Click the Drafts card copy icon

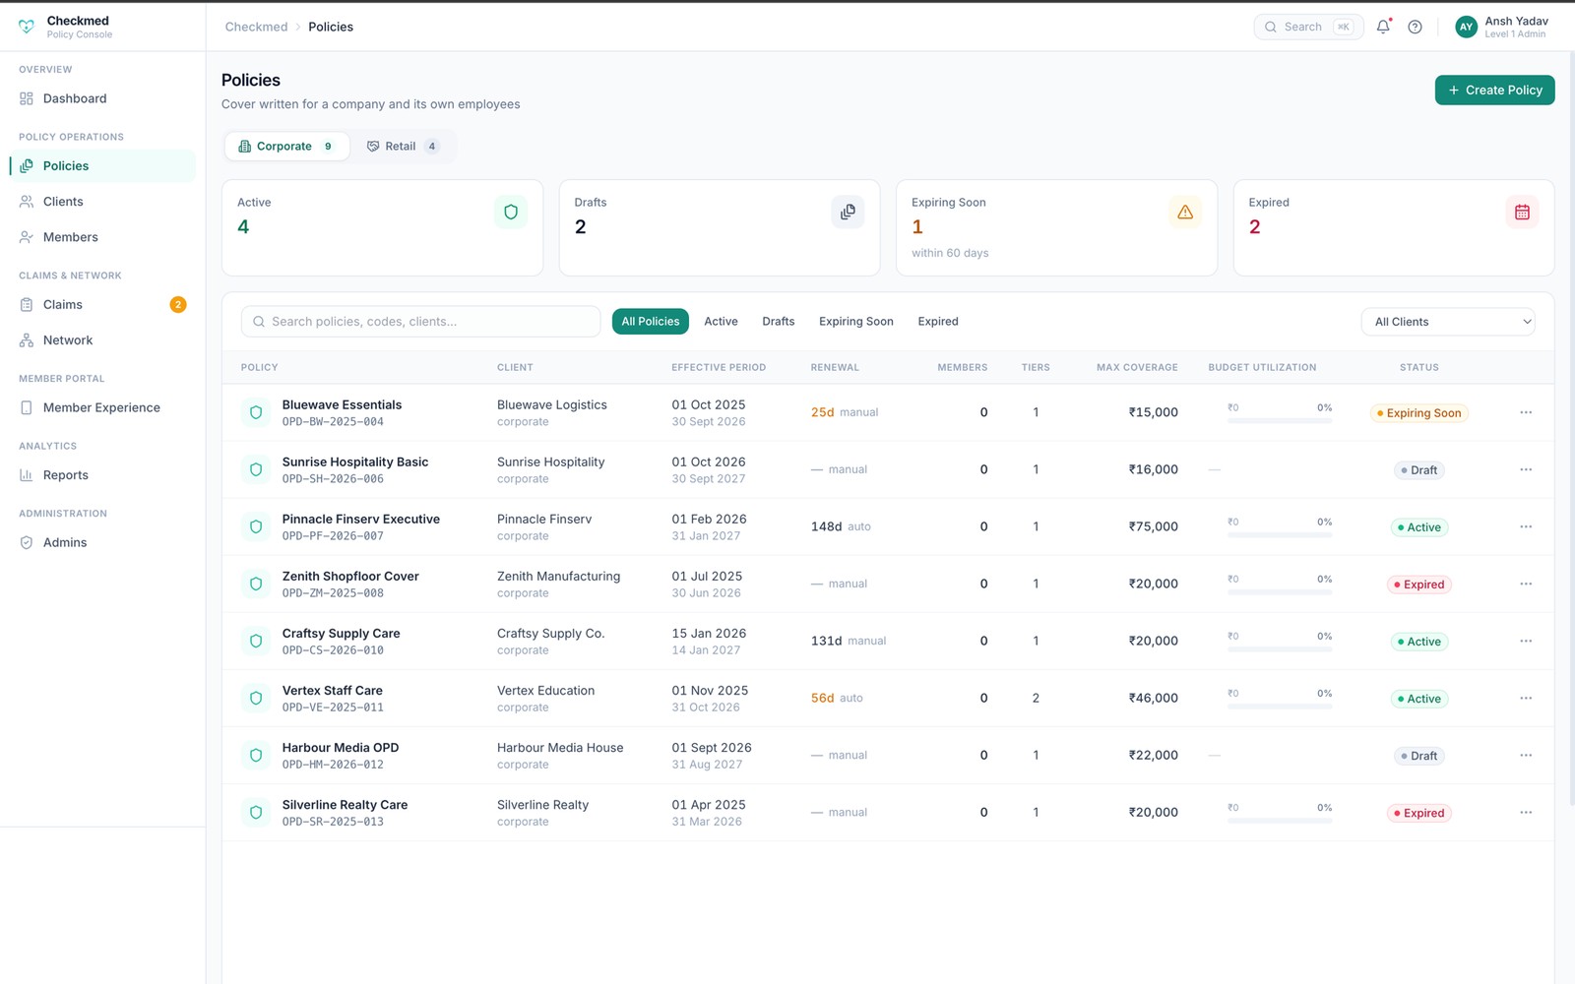click(x=848, y=212)
